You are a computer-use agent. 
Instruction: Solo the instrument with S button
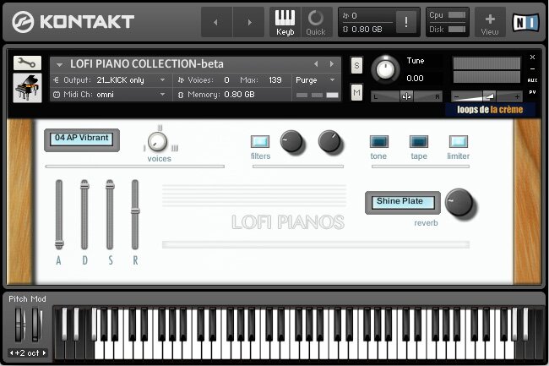click(356, 65)
